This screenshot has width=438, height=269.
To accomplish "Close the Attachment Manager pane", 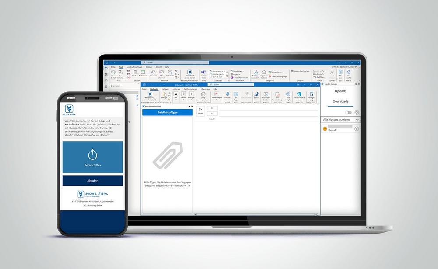I will pyautogui.click(x=189, y=107).
